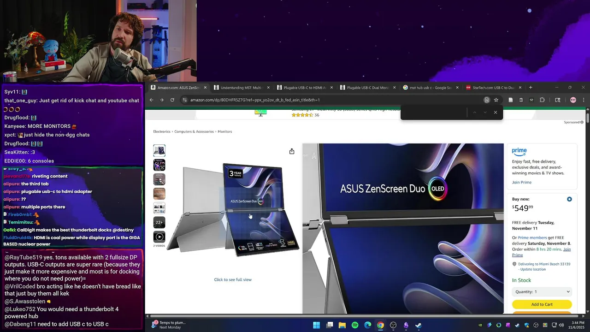Open site information icon in address bar
Viewport: 590px width, 332px height.
185,100
